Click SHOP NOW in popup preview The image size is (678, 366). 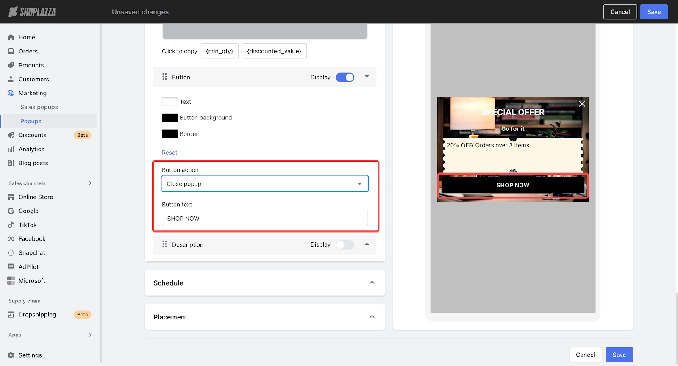click(x=513, y=185)
